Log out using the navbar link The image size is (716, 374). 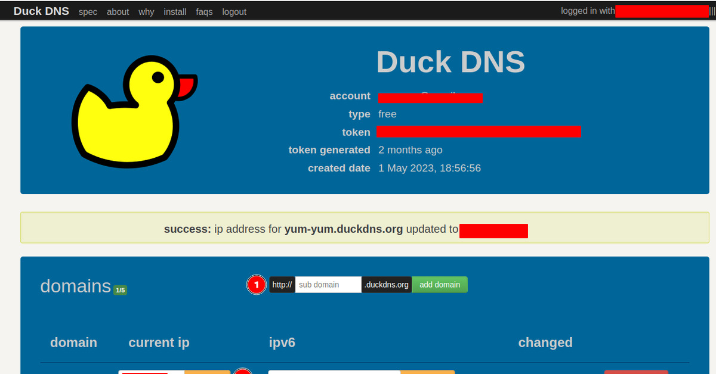[234, 12]
